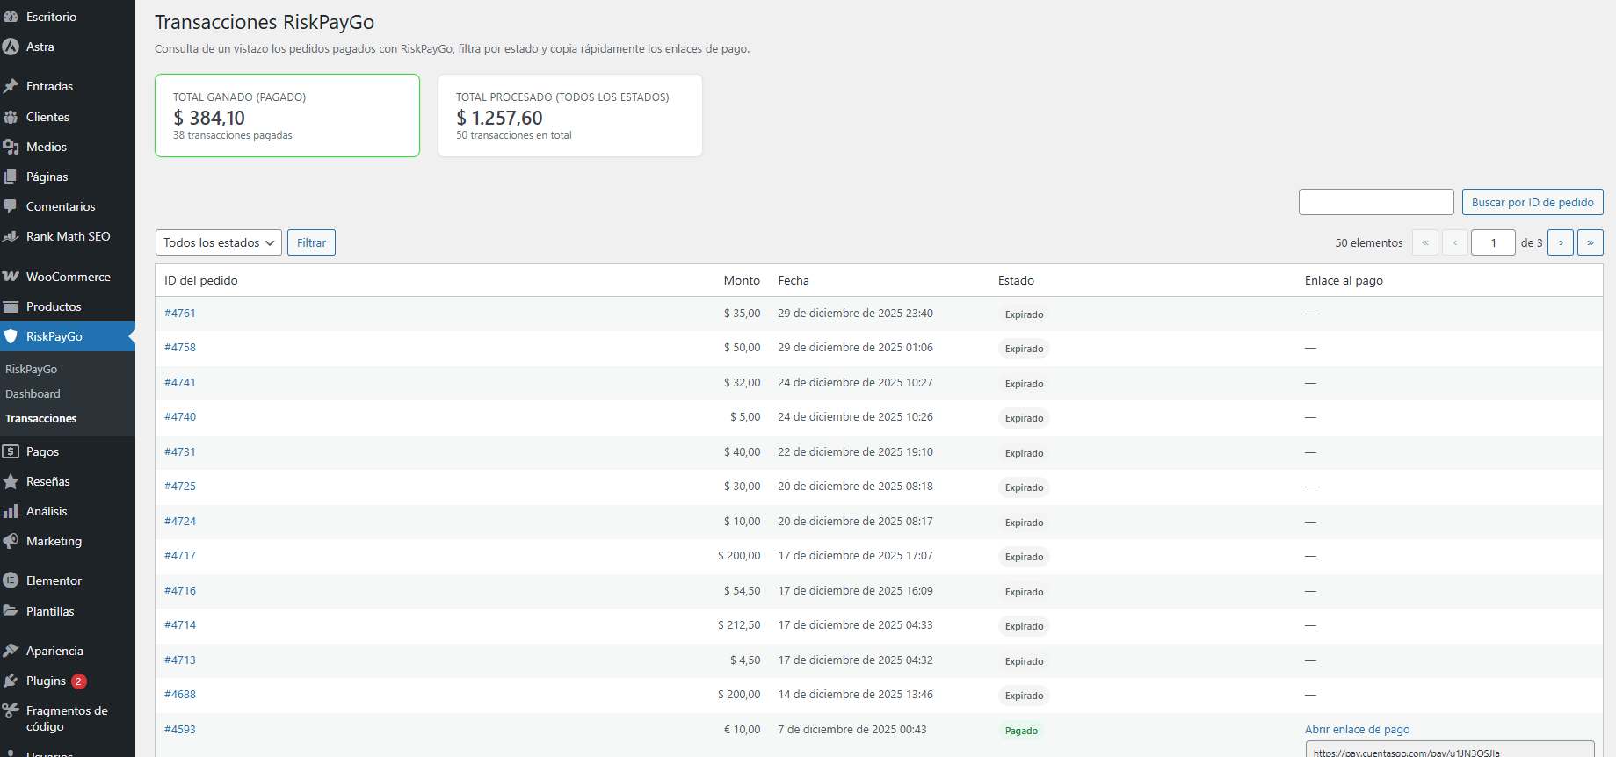Click the Expirado badge on order #4761 row
The image size is (1616, 757).
point(1024,314)
